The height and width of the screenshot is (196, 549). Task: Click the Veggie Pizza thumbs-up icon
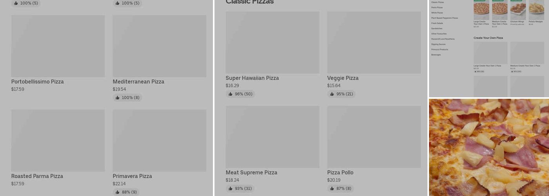332,94
